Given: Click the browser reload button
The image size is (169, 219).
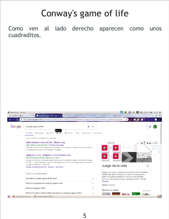Looking at the screenshot, I should tap(17, 119).
